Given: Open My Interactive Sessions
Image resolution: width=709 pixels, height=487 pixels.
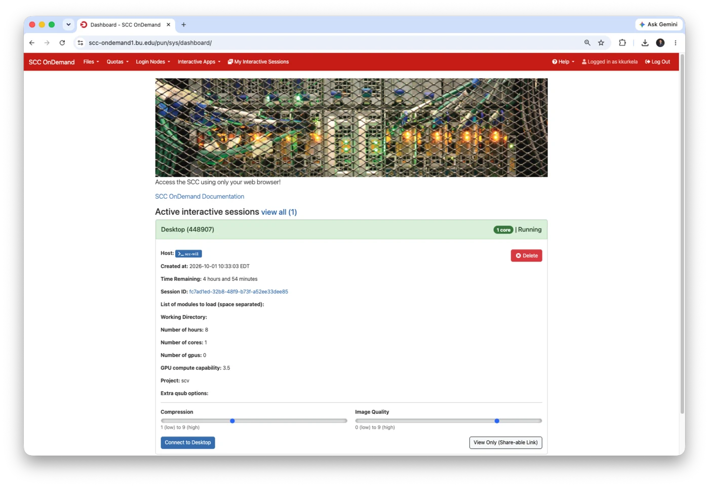Looking at the screenshot, I should coord(258,62).
